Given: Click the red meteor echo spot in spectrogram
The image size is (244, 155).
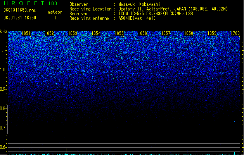Looking at the screenshot, I should [x=66, y=120].
